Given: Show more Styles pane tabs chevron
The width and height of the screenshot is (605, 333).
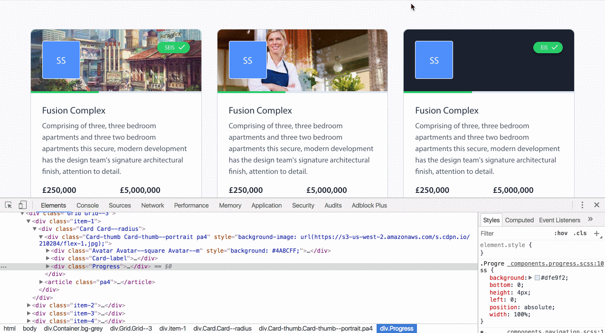Looking at the screenshot, I should point(590,219).
